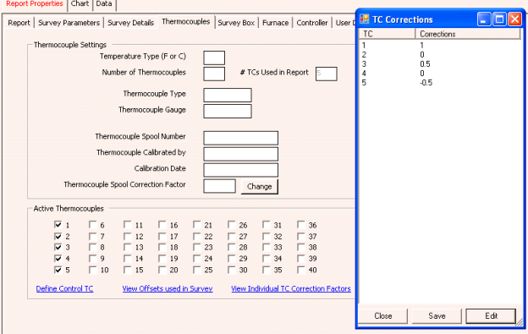
Task: Open the Furnace tab
Action: pyautogui.click(x=276, y=23)
